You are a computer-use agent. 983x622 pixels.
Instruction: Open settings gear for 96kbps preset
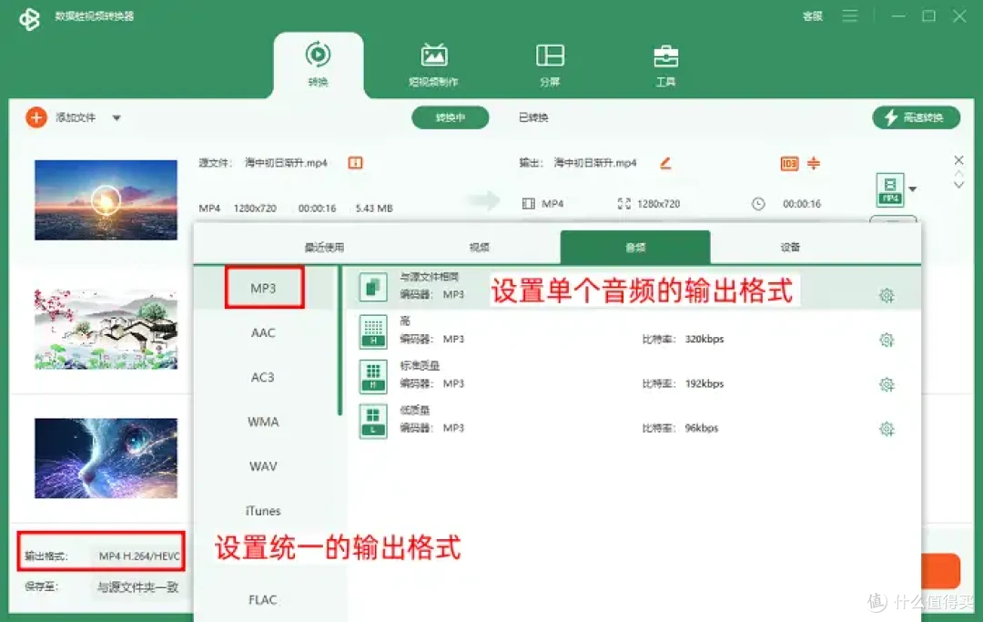click(887, 429)
